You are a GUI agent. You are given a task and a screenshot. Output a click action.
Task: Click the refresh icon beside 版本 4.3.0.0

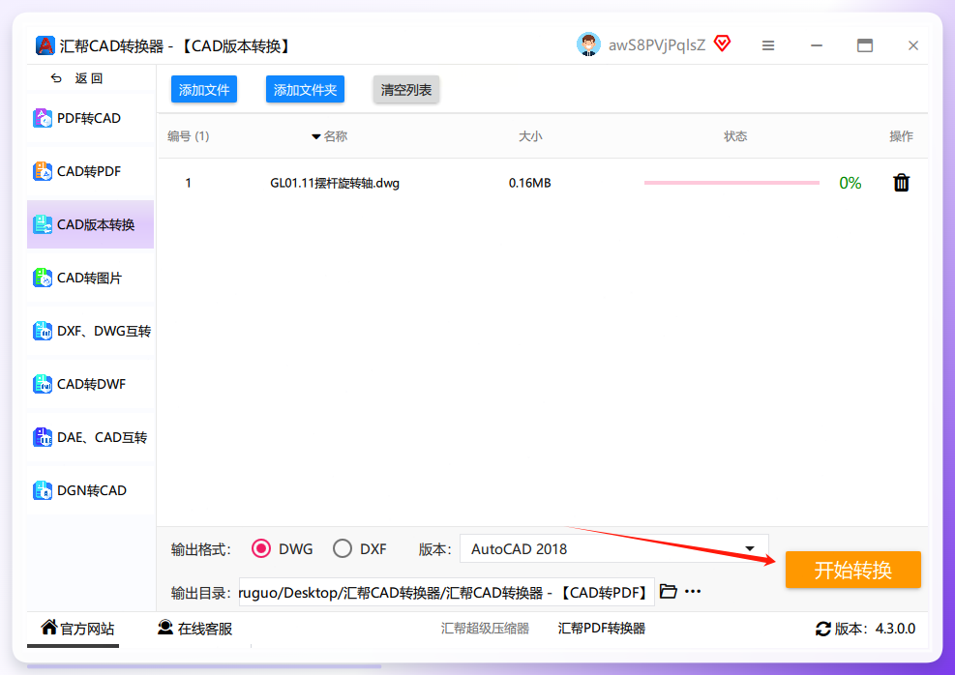(823, 629)
